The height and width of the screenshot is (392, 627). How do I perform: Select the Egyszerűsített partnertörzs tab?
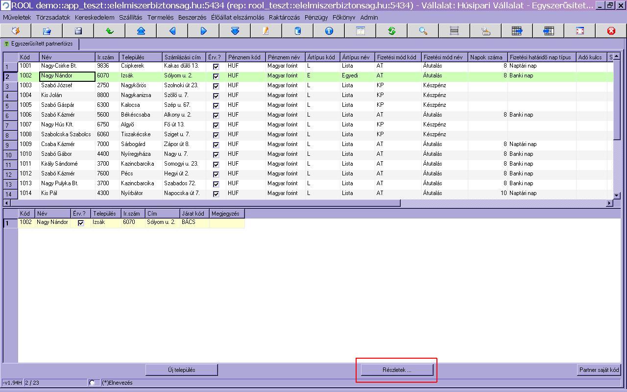tap(39, 44)
